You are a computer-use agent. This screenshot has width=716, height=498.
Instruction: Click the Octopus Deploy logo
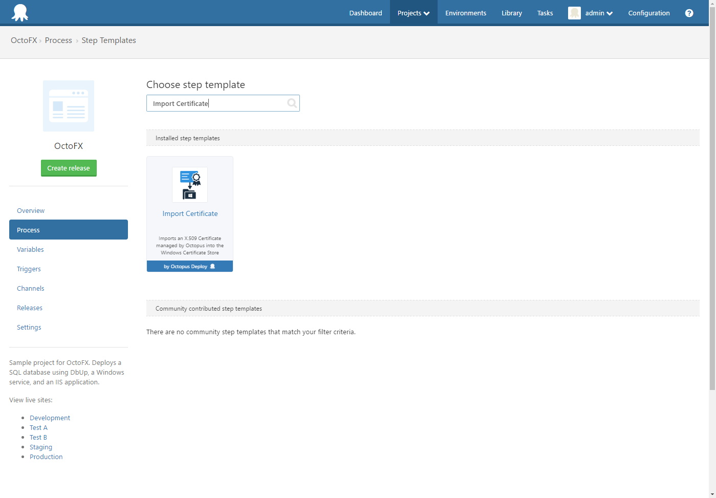click(x=19, y=12)
